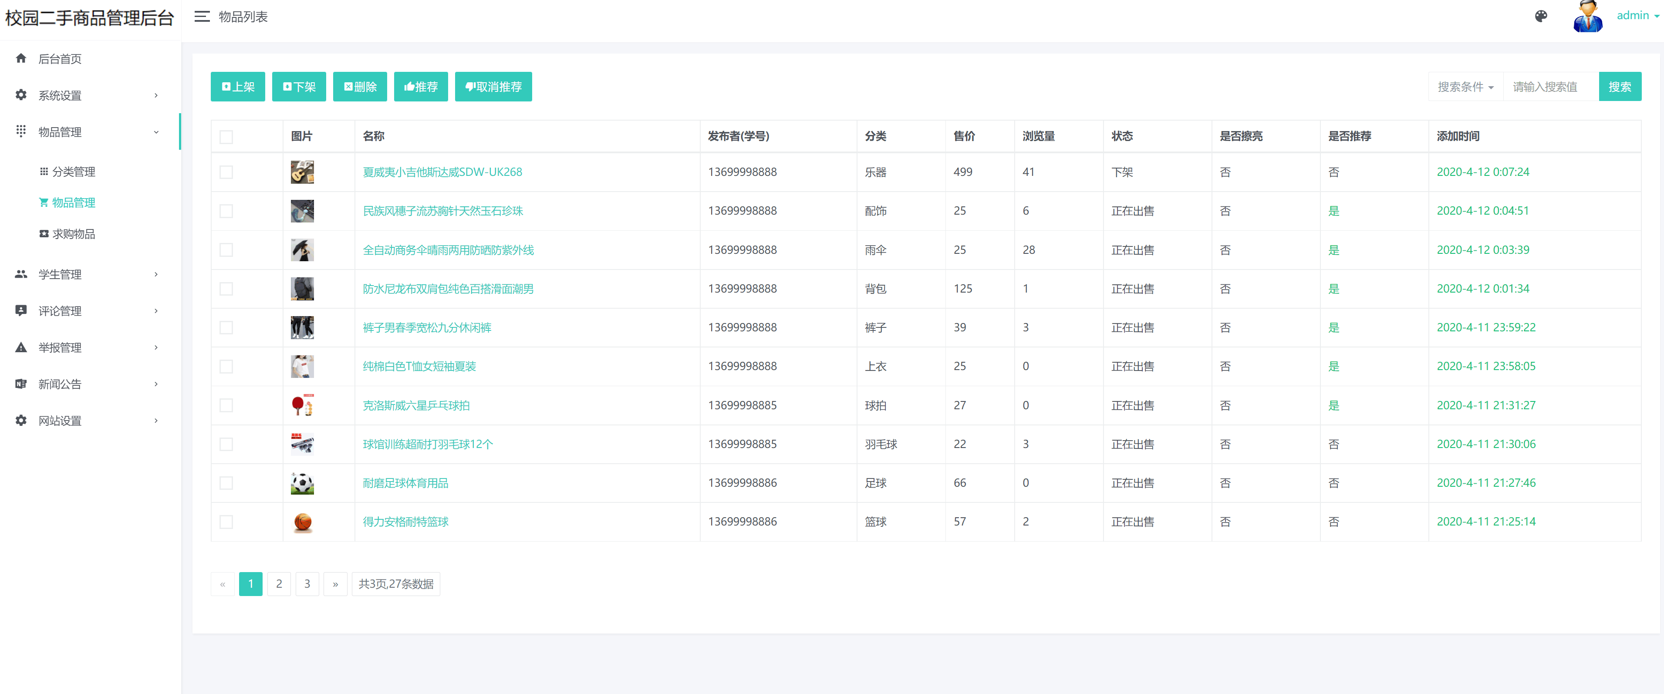This screenshot has width=1664, height=694.
Task: Open the umbrella thumbnail of 全自动商务伞
Action: (302, 250)
